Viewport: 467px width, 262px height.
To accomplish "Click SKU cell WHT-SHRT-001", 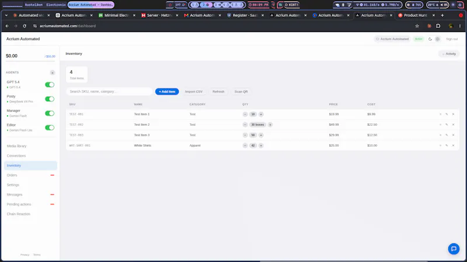I will (x=80, y=146).
